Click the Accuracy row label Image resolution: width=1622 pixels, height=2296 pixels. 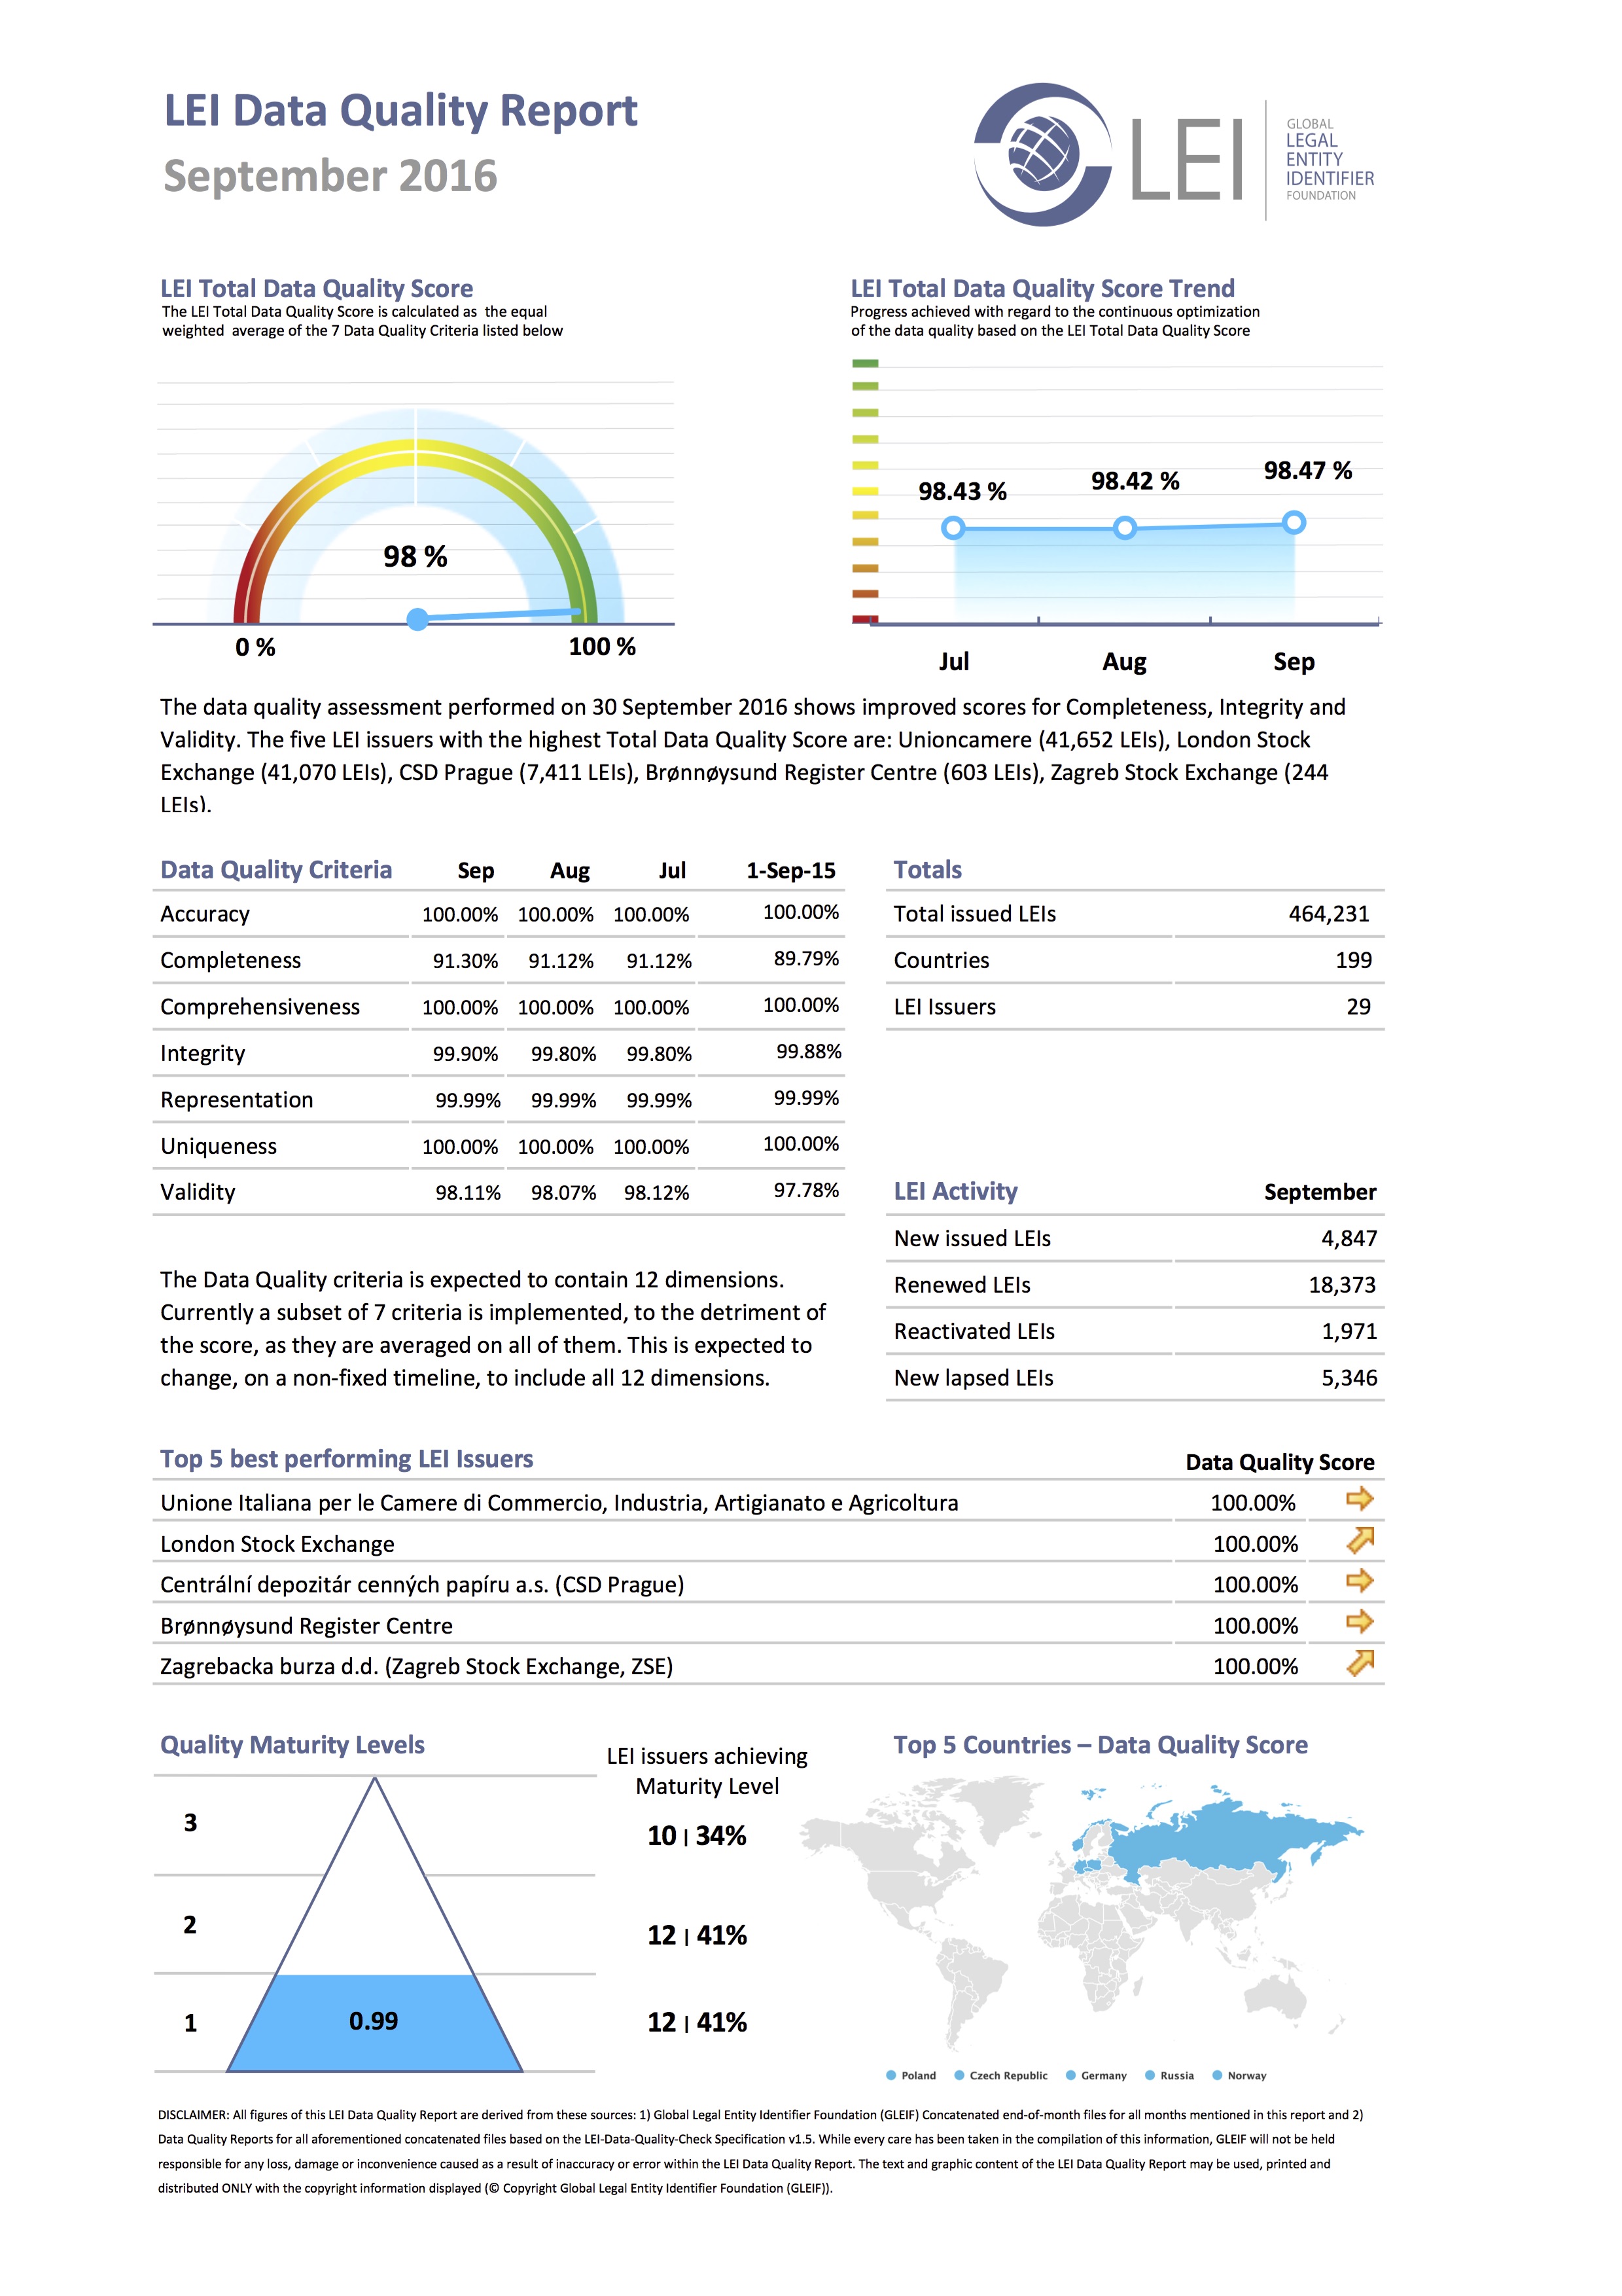(205, 914)
